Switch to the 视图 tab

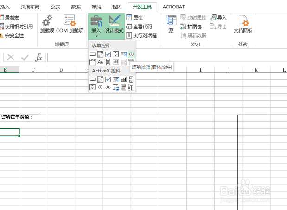[x=117, y=7]
